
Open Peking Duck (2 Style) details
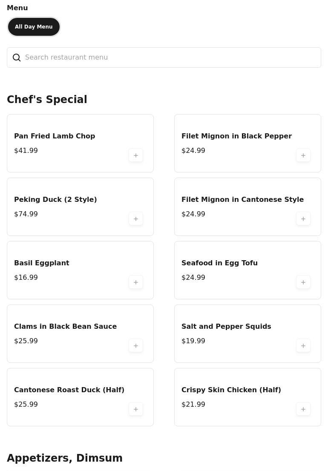pyautogui.click(x=55, y=200)
